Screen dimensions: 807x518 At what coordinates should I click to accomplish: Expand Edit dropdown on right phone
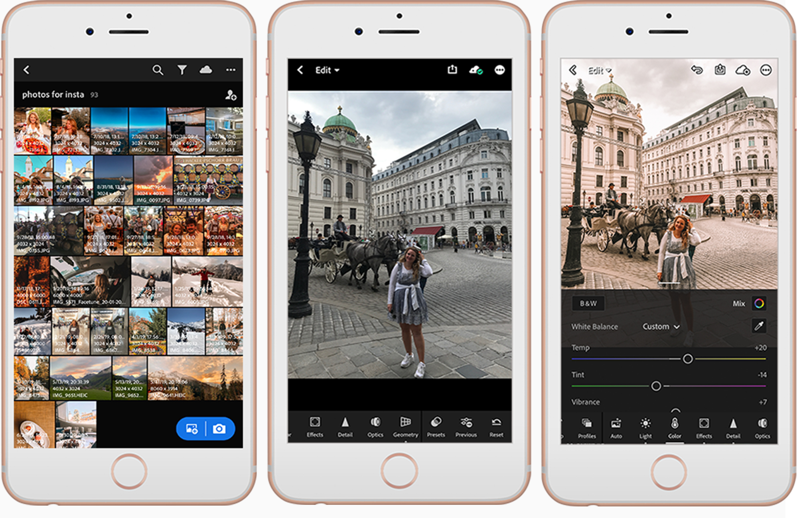(x=600, y=71)
